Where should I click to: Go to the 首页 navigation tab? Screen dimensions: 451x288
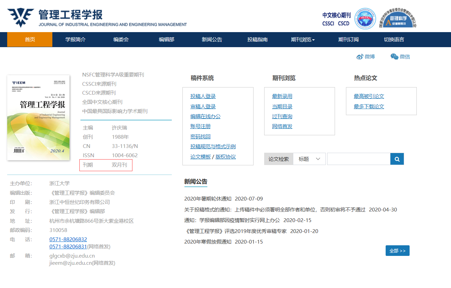30,40
